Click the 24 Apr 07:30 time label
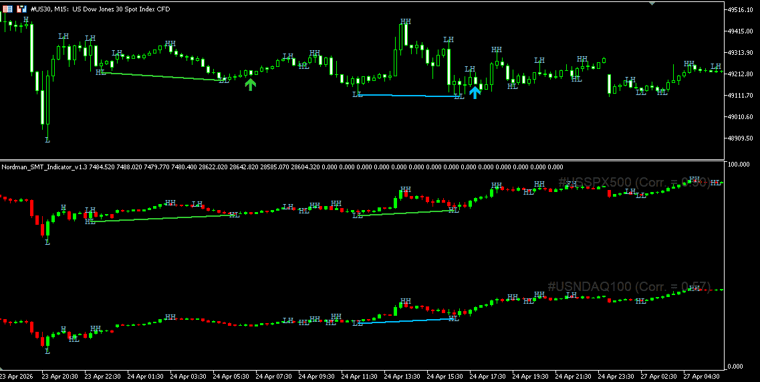760x382 pixels. [273, 376]
